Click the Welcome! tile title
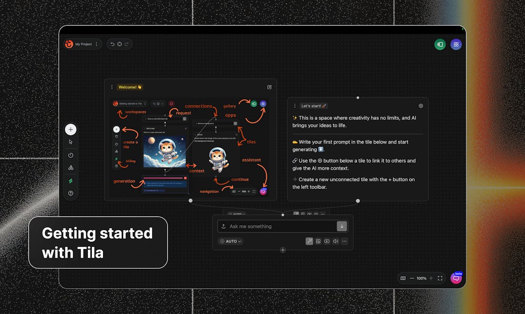 [130, 87]
